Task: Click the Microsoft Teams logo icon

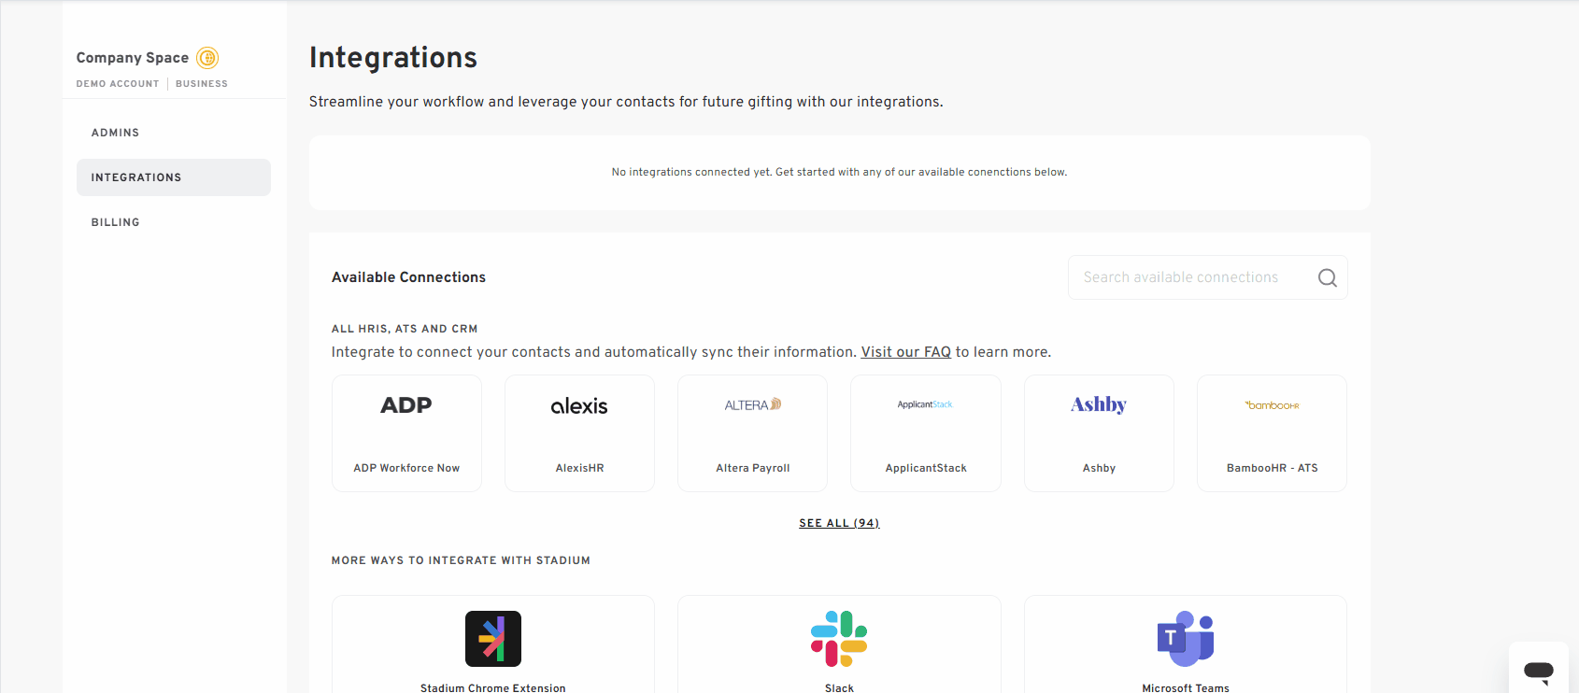Action: point(1186,639)
